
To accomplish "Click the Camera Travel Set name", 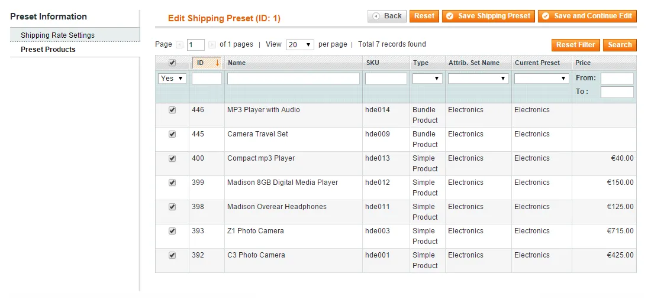I will pos(258,134).
